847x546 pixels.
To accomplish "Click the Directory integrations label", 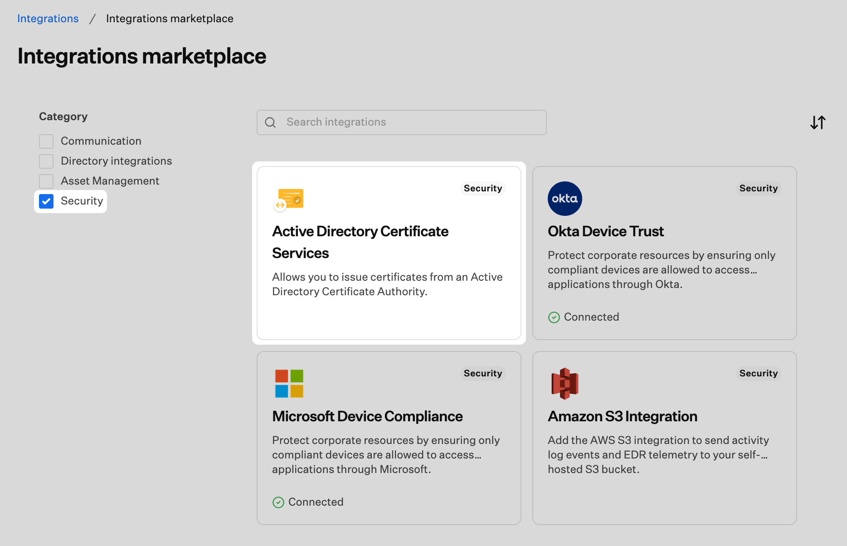I will coord(117,161).
